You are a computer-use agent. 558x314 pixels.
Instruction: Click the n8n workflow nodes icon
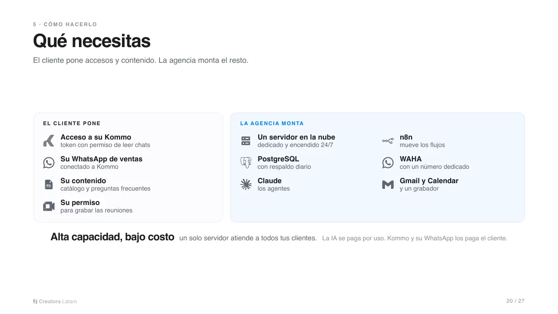coord(388,141)
